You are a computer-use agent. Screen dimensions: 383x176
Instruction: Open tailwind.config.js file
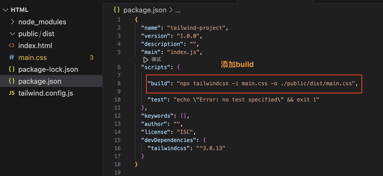click(x=46, y=93)
